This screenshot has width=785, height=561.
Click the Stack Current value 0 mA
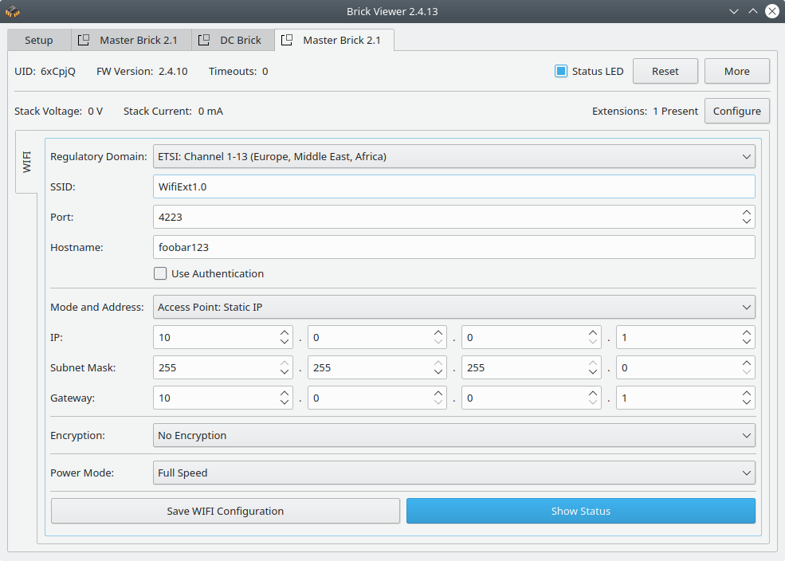pyautogui.click(x=210, y=111)
